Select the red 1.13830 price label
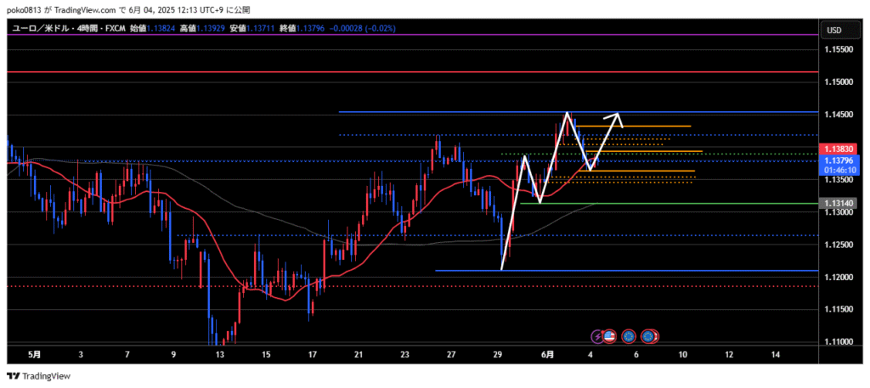 point(837,148)
